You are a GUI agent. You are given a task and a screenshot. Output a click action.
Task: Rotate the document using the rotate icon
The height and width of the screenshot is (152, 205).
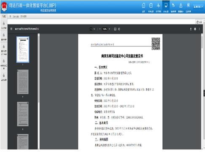pyautogui.click(x=119, y=29)
